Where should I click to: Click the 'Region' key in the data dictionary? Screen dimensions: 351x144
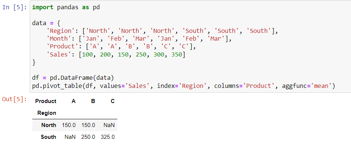coord(59,31)
